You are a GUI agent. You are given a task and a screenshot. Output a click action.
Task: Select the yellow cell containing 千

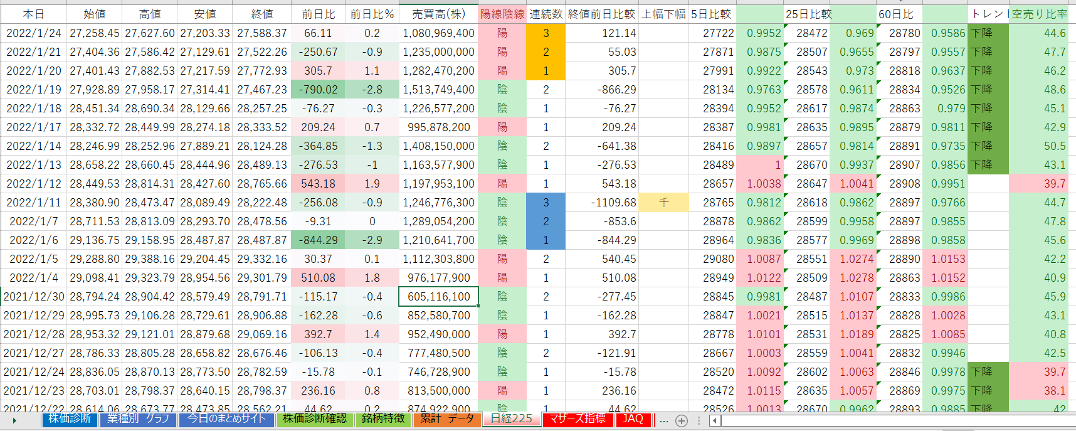(663, 203)
